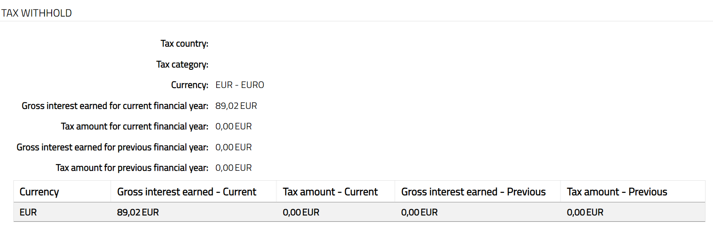Click the Tax category label
The image size is (713, 226).
coord(182,64)
